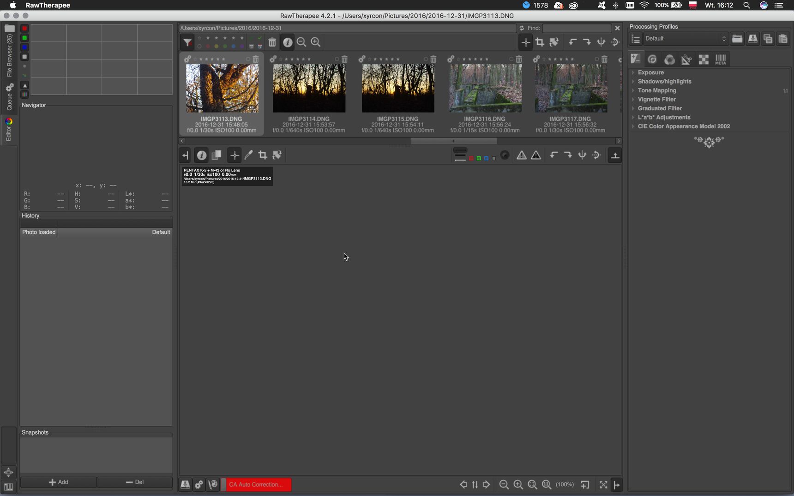
Task: Expand CIE Color Appearance Model 2002
Action: point(684,126)
